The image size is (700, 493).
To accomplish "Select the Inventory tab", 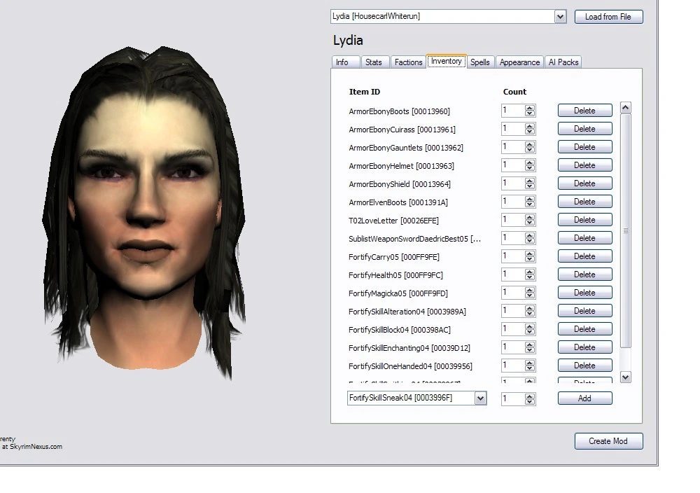I will click(x=447, y=61).
